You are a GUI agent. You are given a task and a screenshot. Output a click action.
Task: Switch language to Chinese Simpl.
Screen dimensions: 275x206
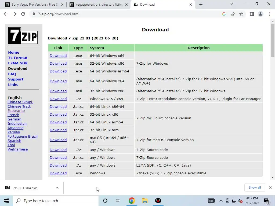point(20,102)
